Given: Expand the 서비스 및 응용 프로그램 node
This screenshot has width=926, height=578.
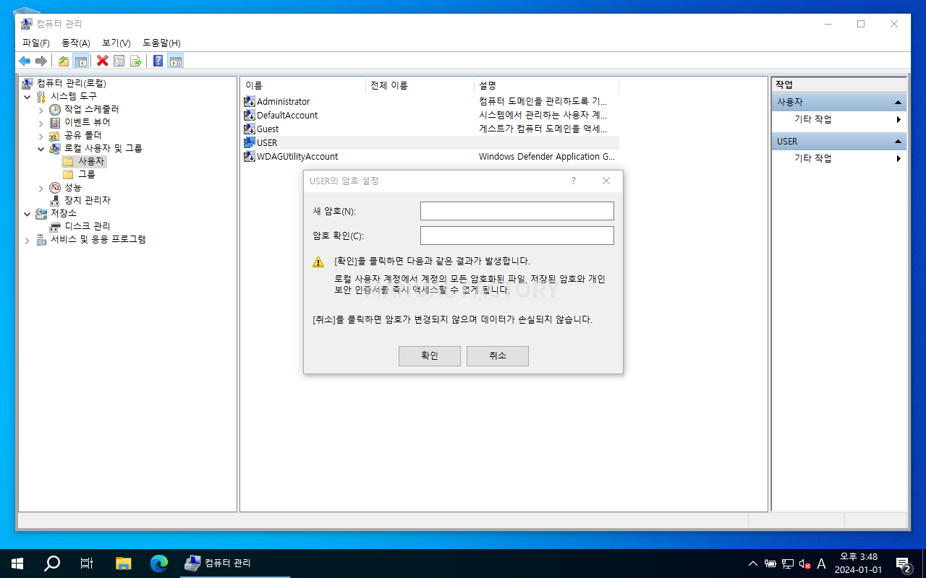Looking at the screenshot, I should (27, 239).
